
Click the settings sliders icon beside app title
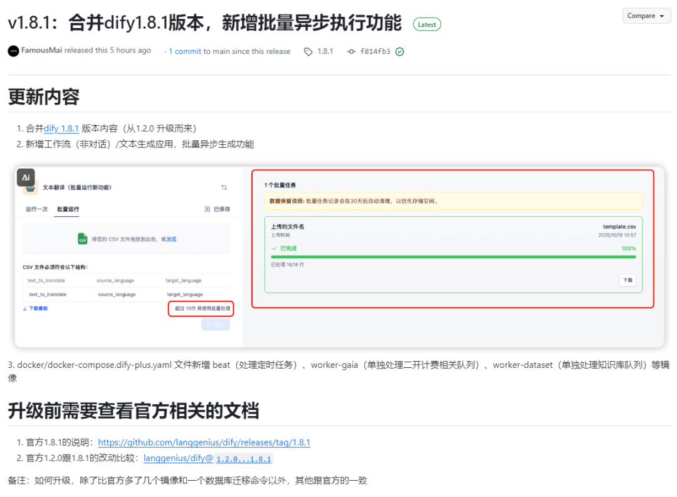click(224, 187)
